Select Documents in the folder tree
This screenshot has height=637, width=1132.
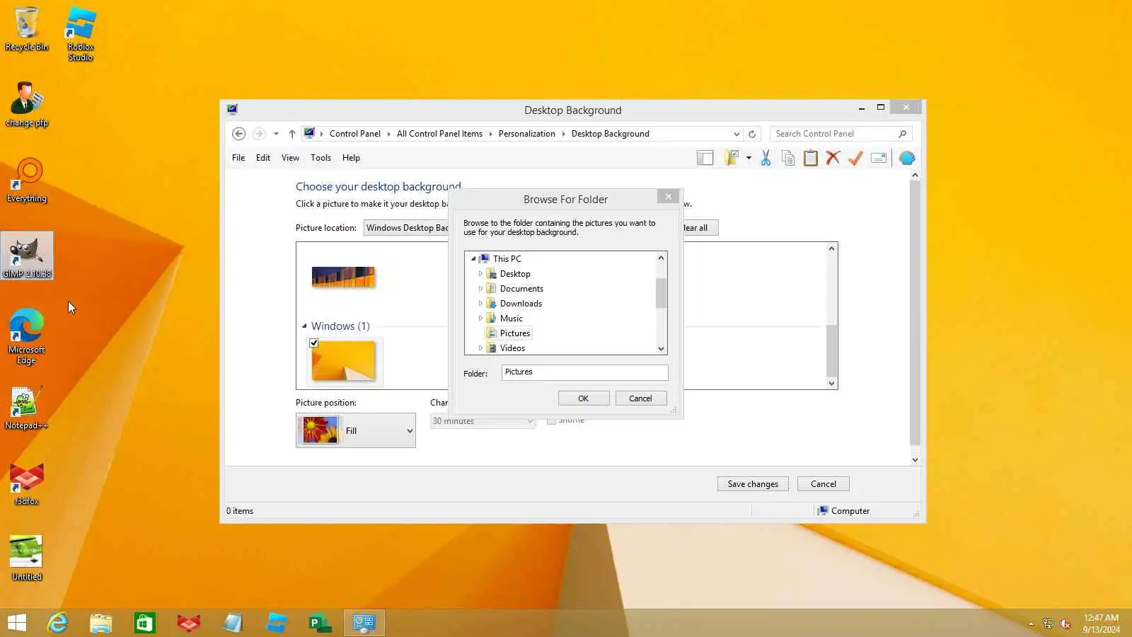pos(521,289)
